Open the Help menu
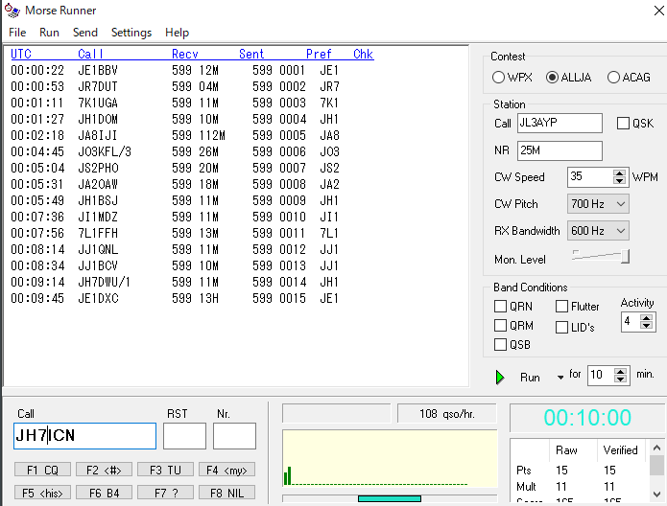The image size is (667, 506). click(177, 33)
